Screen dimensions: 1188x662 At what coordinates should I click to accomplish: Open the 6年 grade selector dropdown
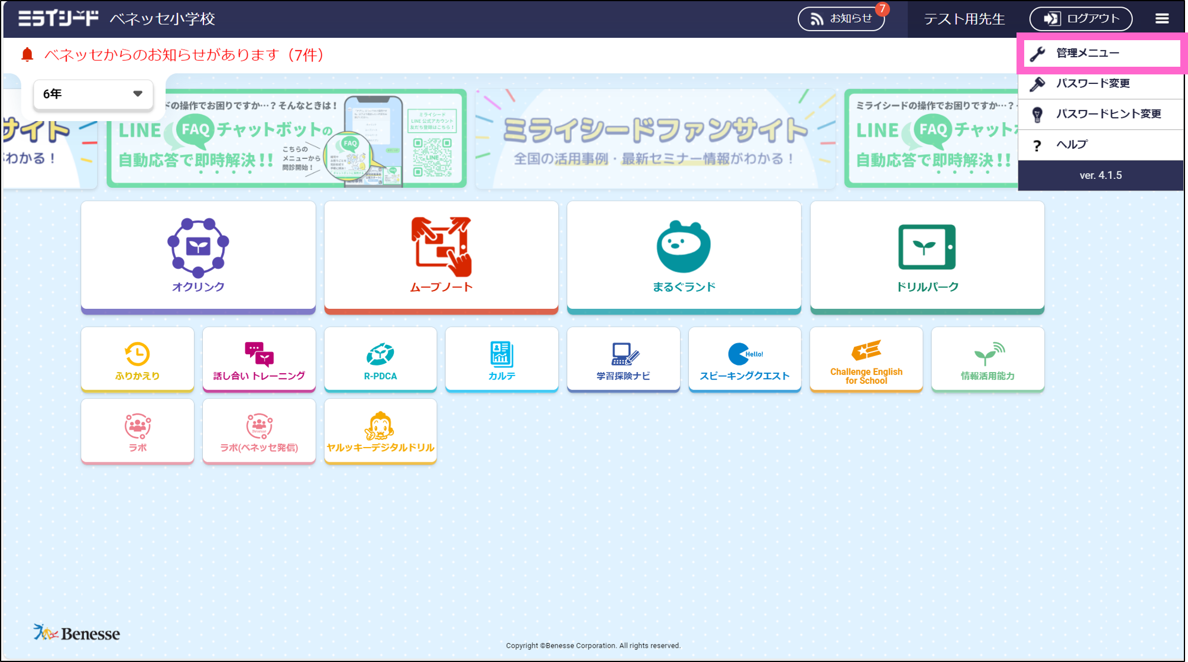click(x=92, y=93)
